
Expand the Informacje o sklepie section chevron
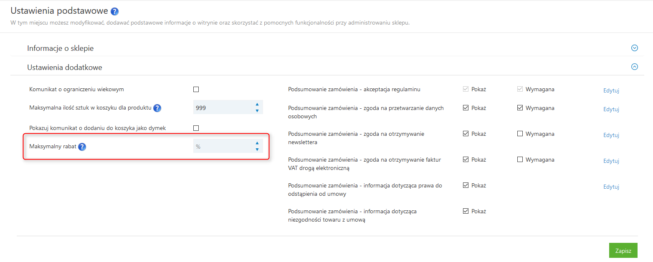click(x=635, y=48)
